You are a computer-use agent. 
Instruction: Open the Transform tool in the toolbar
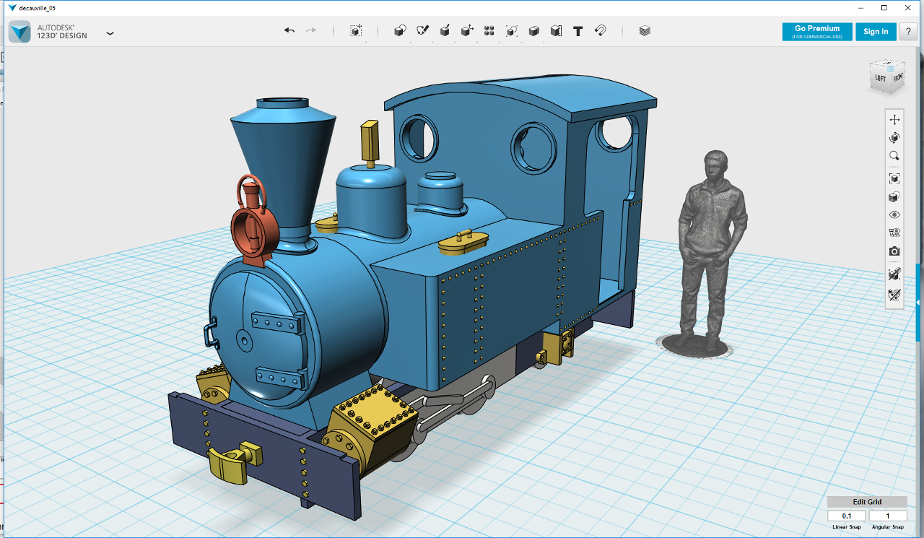click(356, 31)
